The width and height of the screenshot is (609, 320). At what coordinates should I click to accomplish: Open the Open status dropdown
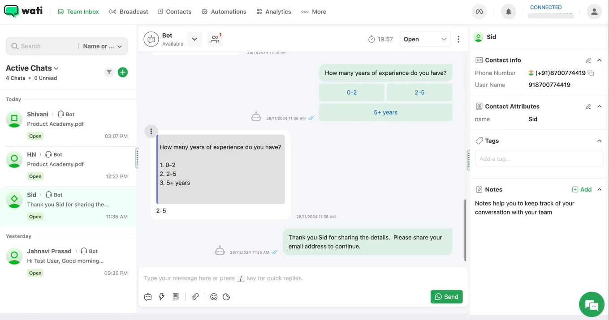pos(425,39)
